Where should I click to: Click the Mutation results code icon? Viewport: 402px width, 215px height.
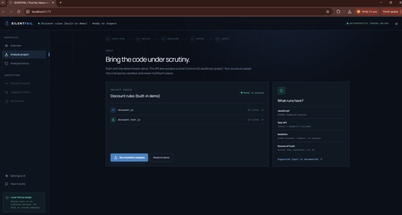pos(6,84)
